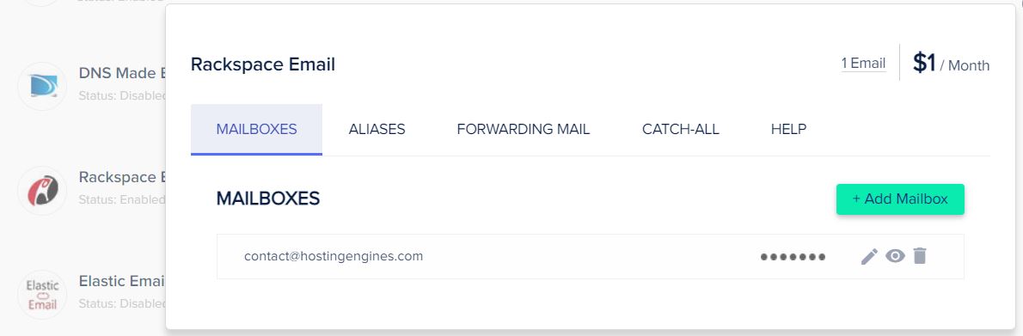The height and width of the screenshot is (336, 1023).
Task: Select the Rackspace Email logo in sidebar
Action: [x=42, y=191]
